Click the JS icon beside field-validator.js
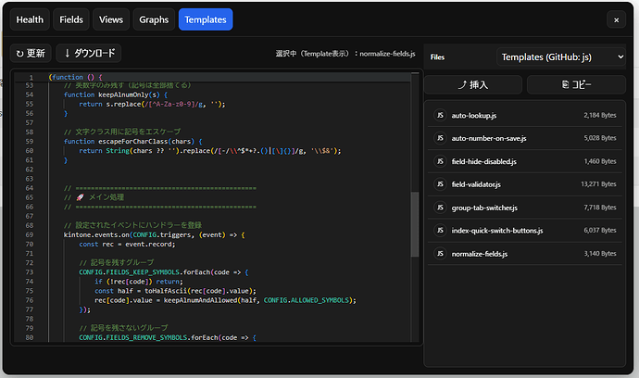639x378 pixels. pyautogui.click(x=441, y=184)
